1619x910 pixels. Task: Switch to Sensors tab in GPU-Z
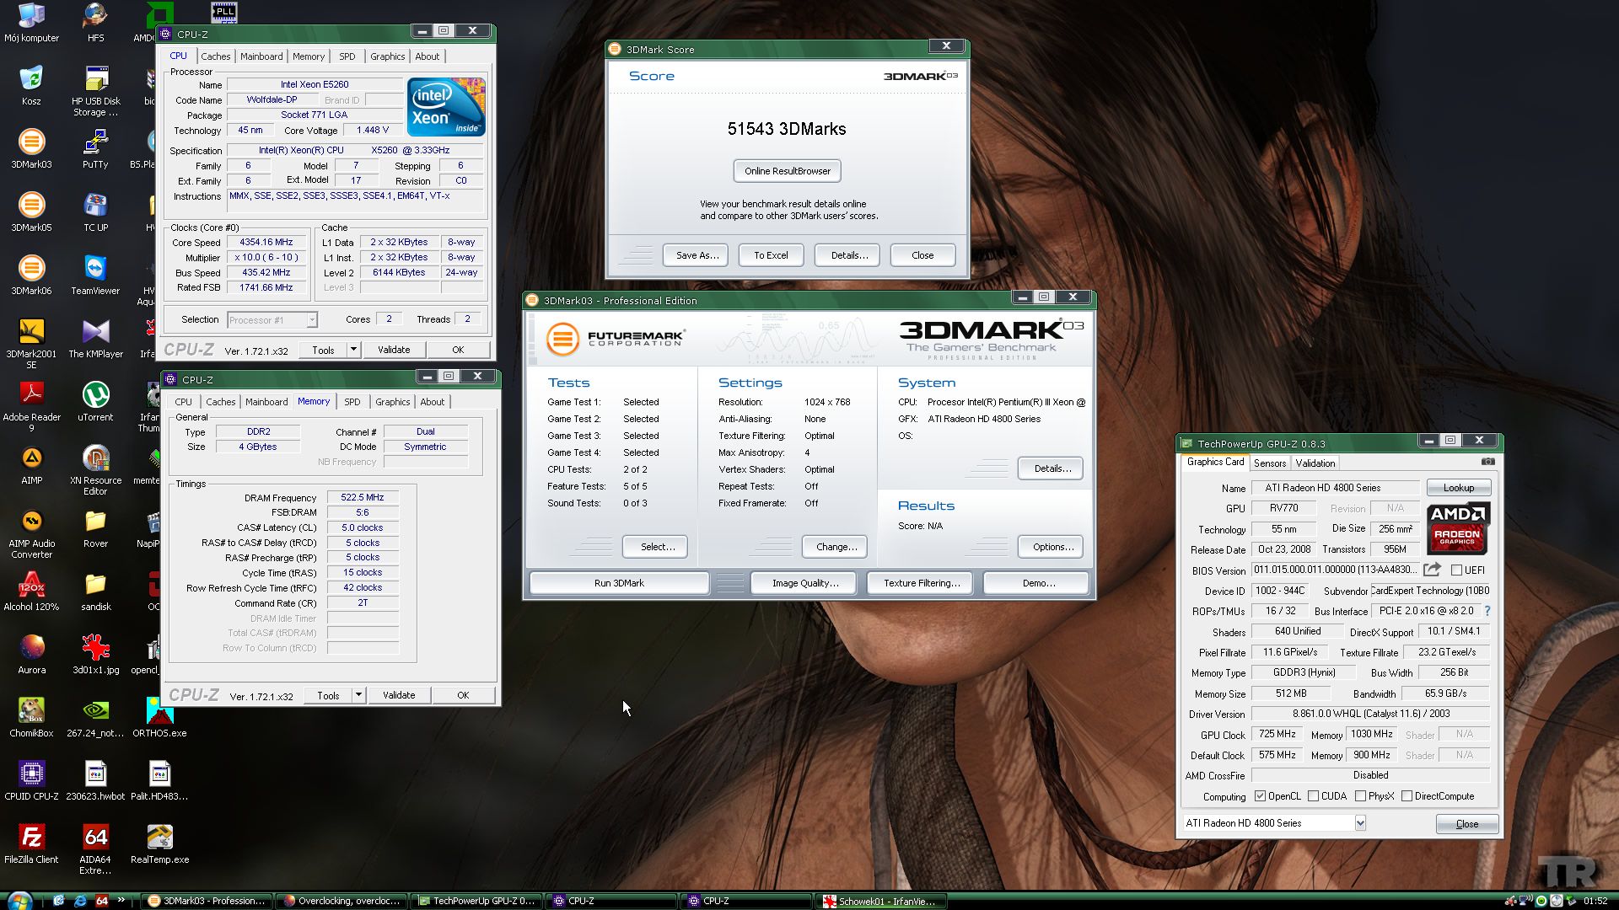pyautogui.click(x=1270, y=463)
